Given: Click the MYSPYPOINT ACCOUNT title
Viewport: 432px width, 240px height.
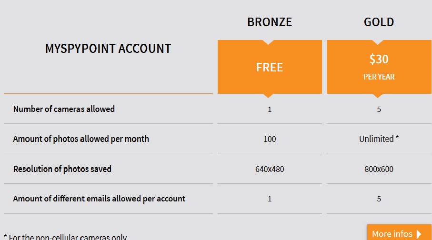Looking at the screenshot, I should [108, 49].
